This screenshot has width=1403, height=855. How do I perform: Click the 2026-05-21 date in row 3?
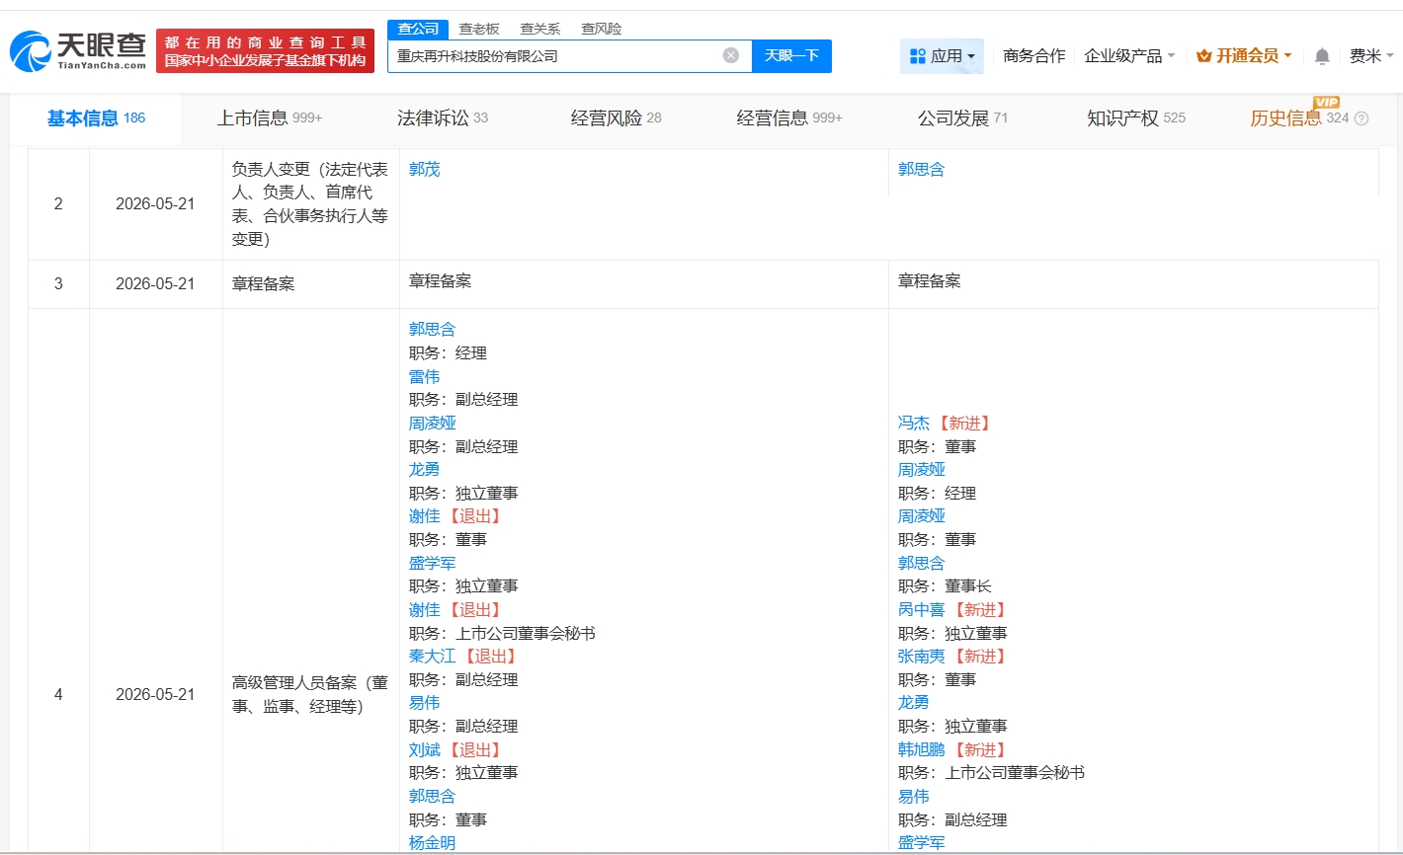pyautogui.click(x=155, y=284)
